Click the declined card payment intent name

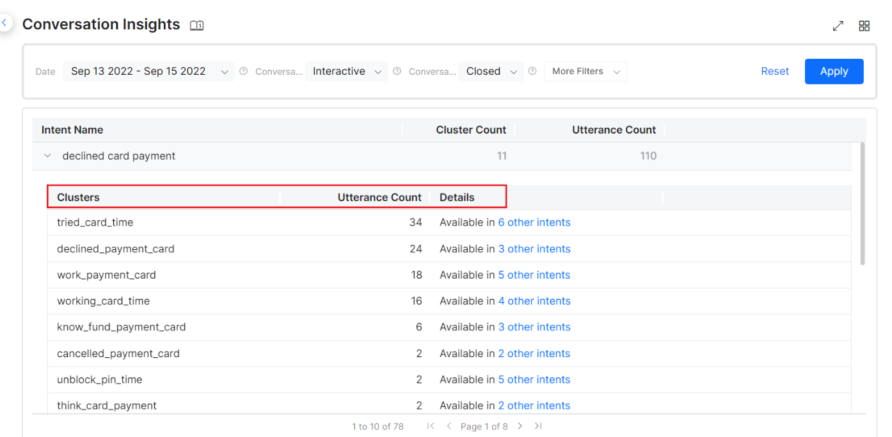coord(119,156)
